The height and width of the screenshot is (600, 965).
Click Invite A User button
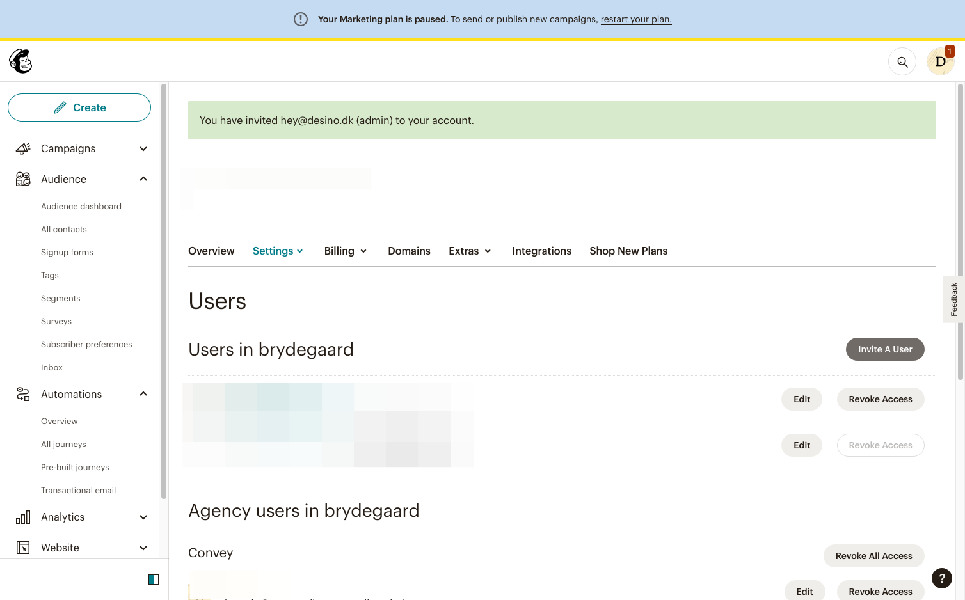[x=885, y=349]
